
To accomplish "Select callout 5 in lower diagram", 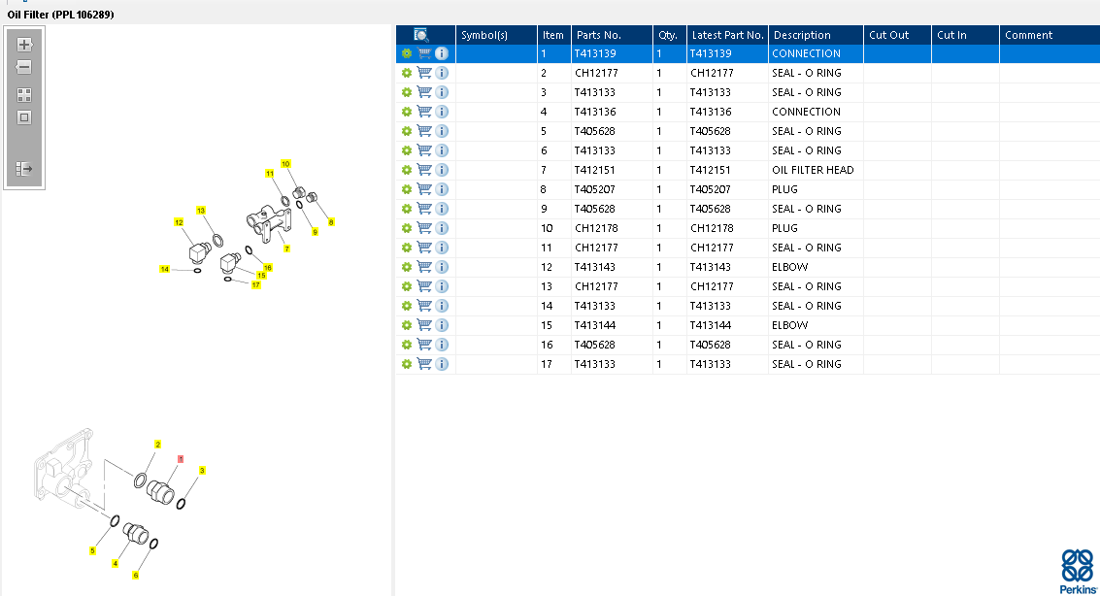I will point(92,551).
